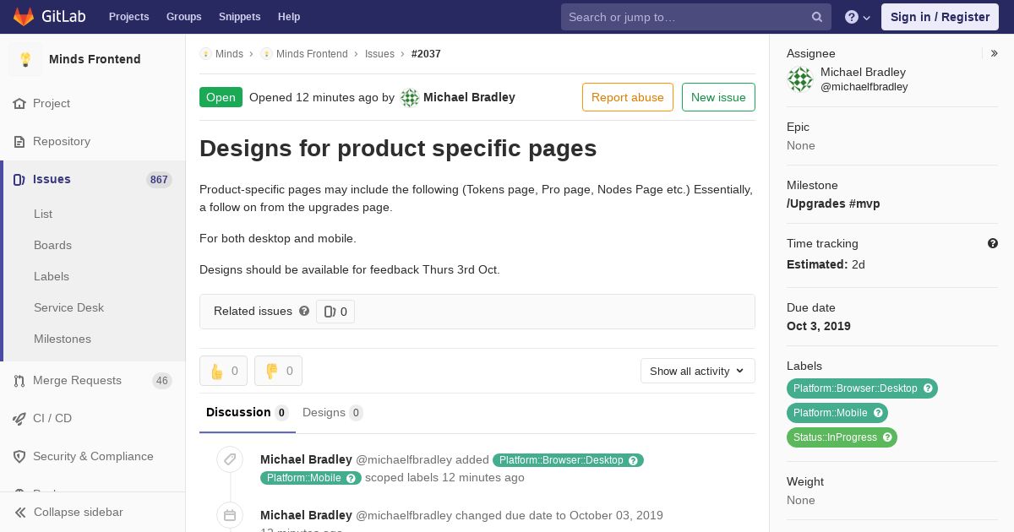The width and height of the screenshot is (1014, 532).
Task: Click the Related issues help icon
Action: pos(304,311)
